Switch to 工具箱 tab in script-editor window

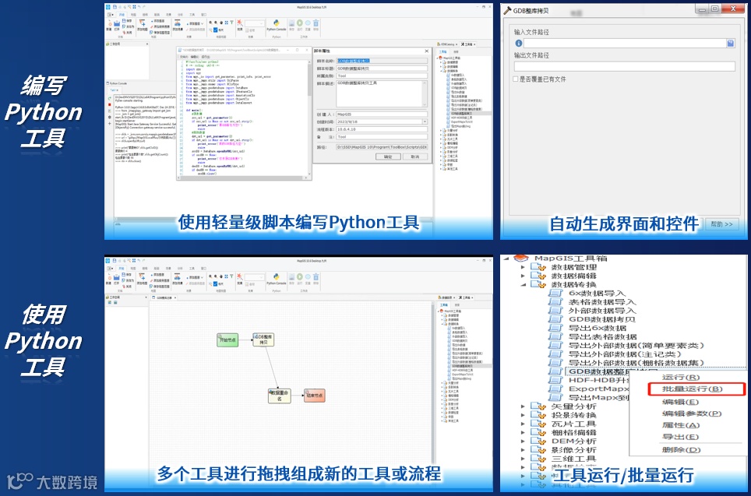[467, 44]
